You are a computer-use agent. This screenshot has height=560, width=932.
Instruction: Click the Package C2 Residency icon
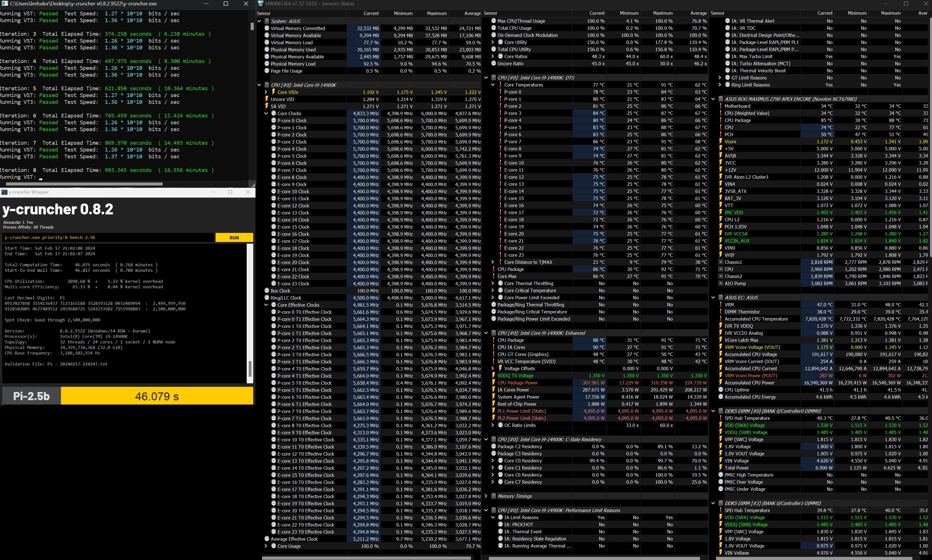click(494, 447)
